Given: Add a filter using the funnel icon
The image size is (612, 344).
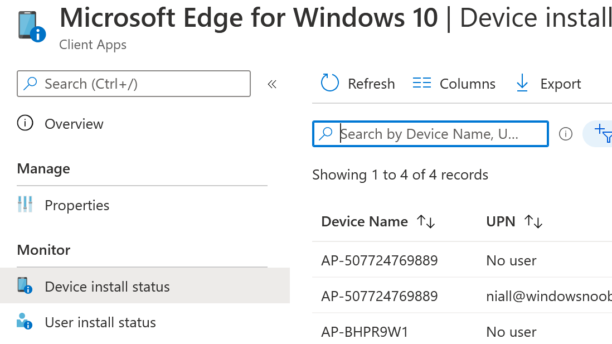Looking at the screenshot, I should pos(603,133).
